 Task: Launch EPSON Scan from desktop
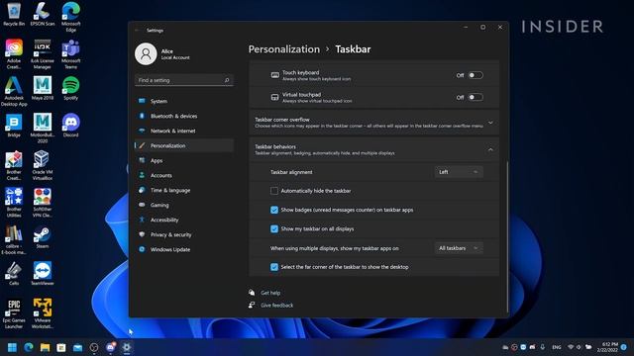coord(42,14)
